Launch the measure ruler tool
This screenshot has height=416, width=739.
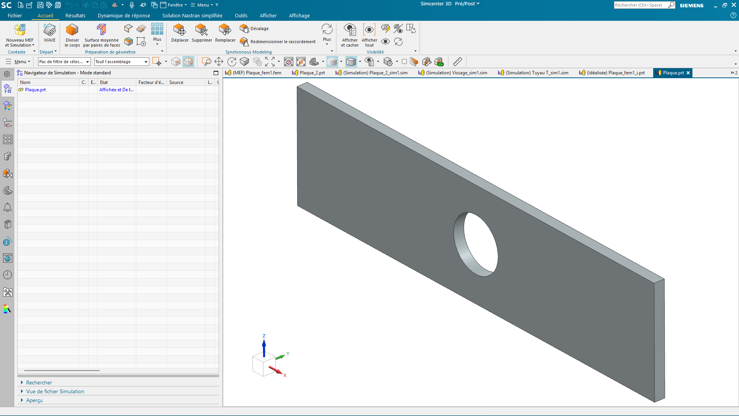click(x=457, y=62)
